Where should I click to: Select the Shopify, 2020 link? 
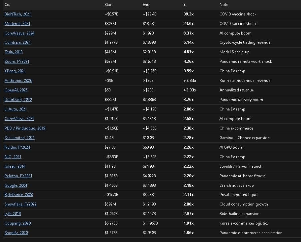pyautogui.click(x=16, y=233)
